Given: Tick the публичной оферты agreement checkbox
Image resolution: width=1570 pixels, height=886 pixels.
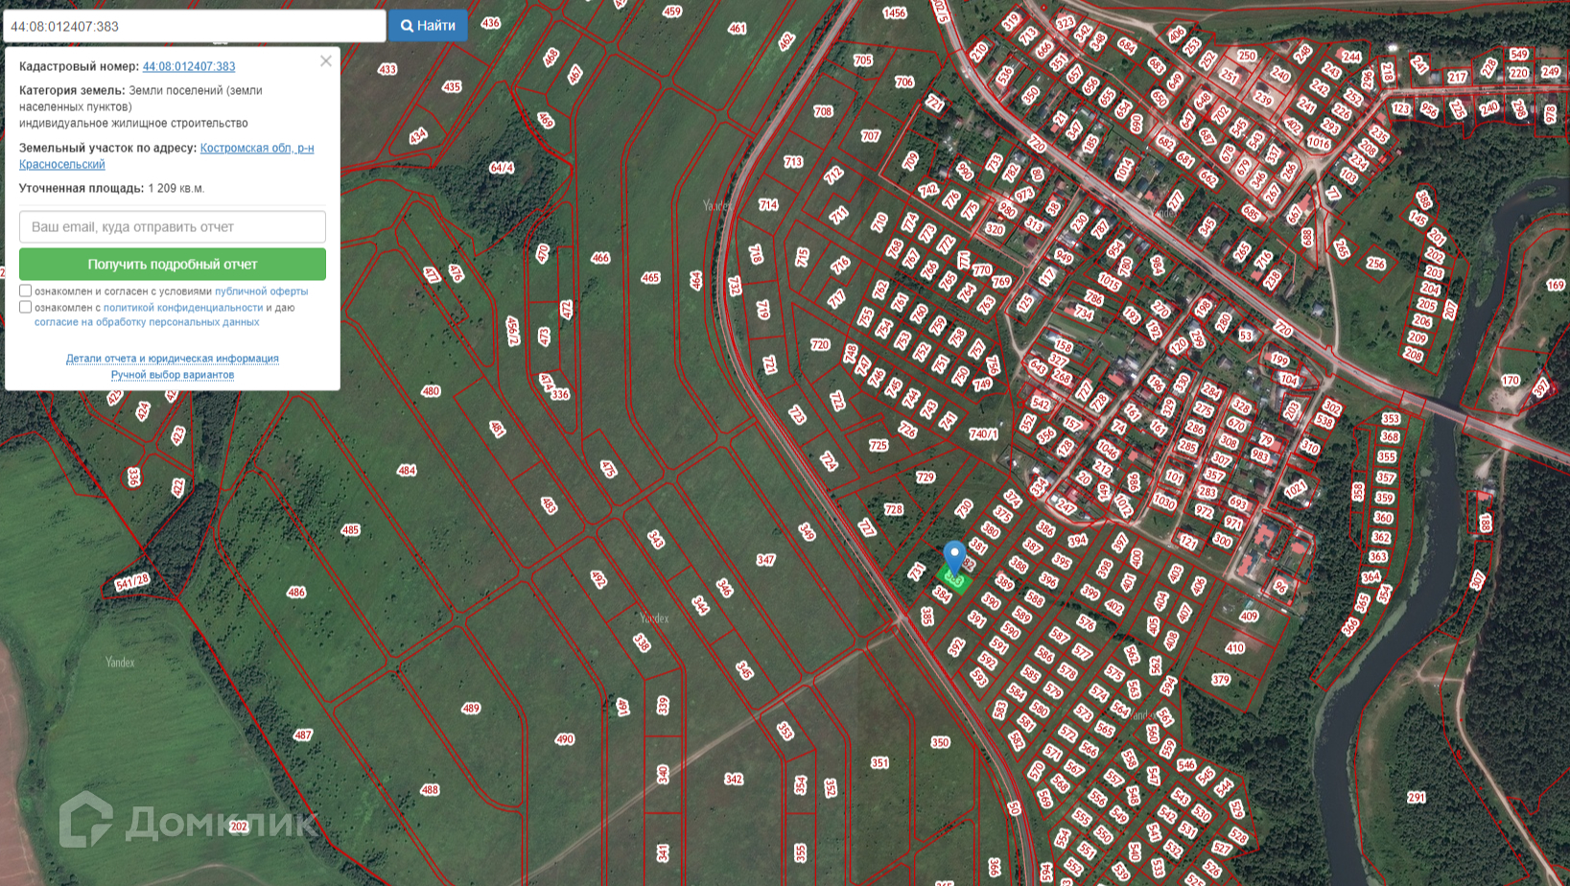Looking at the screenshot, I should click(26, 291).
